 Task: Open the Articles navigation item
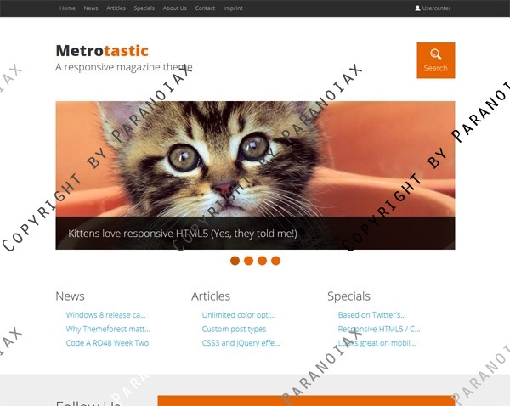[116, 8]
